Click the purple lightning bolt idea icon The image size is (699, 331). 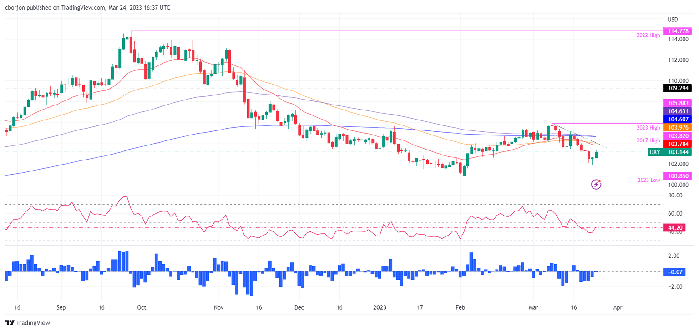point(596,185)
